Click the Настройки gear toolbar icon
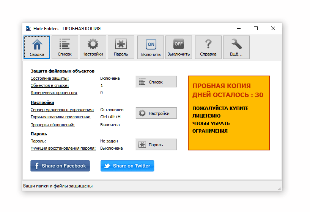This screenshot has height=212, width=310. (93, 47)
